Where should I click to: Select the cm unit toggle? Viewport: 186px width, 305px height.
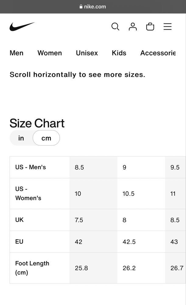pos(46,138)
